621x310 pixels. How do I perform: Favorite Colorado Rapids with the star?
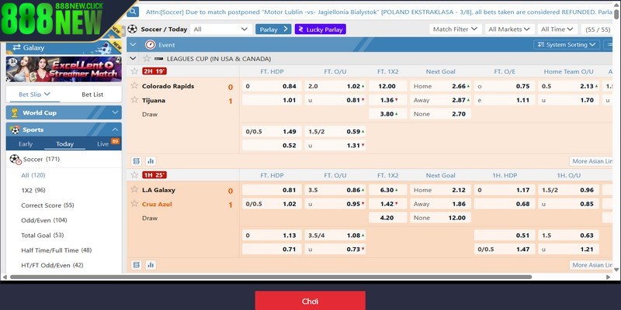point(134,86)
